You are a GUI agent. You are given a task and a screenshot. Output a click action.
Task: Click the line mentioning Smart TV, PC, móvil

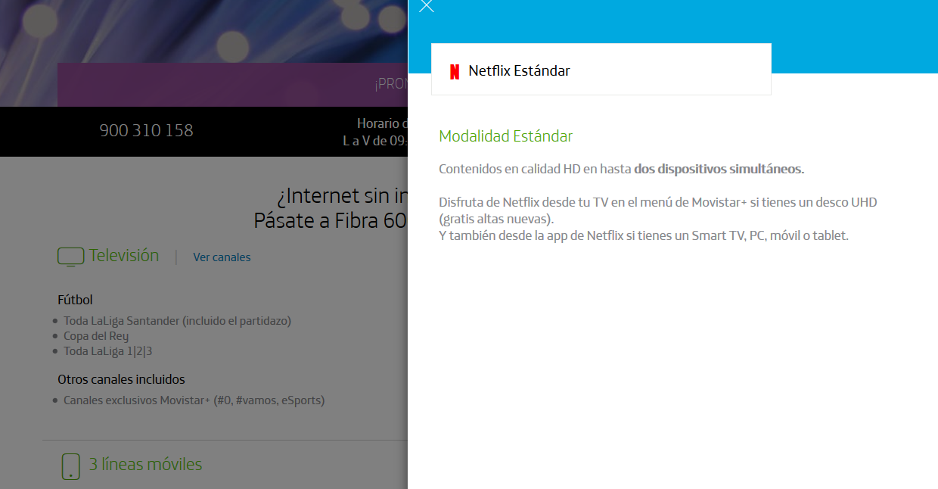coord(644,235)
